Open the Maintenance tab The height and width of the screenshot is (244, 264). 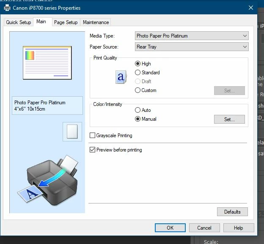click(x=96, y=22)
